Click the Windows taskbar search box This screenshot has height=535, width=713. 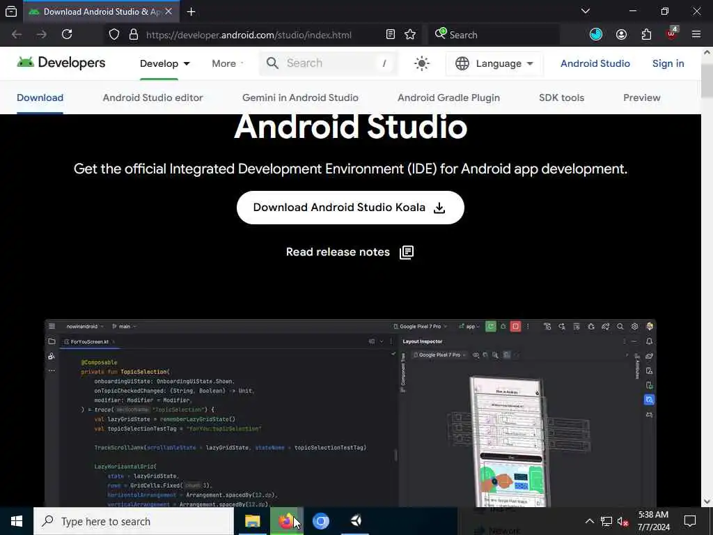click(x=134, y=521)
